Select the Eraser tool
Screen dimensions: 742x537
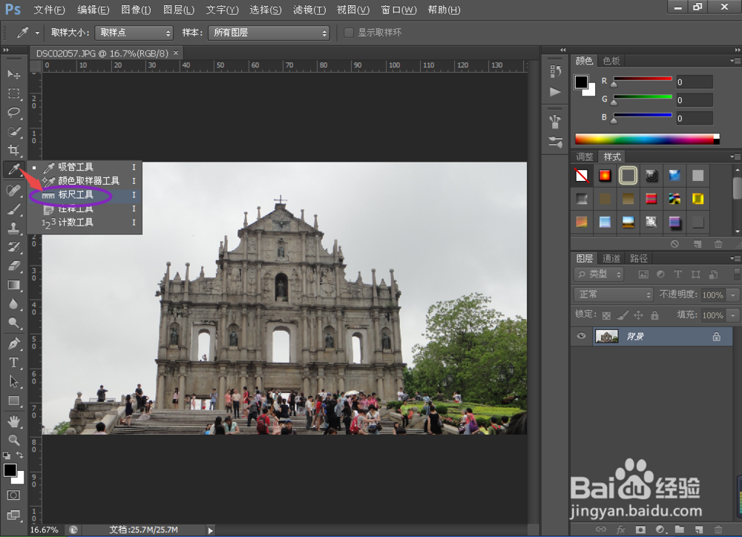coord(13,266)
